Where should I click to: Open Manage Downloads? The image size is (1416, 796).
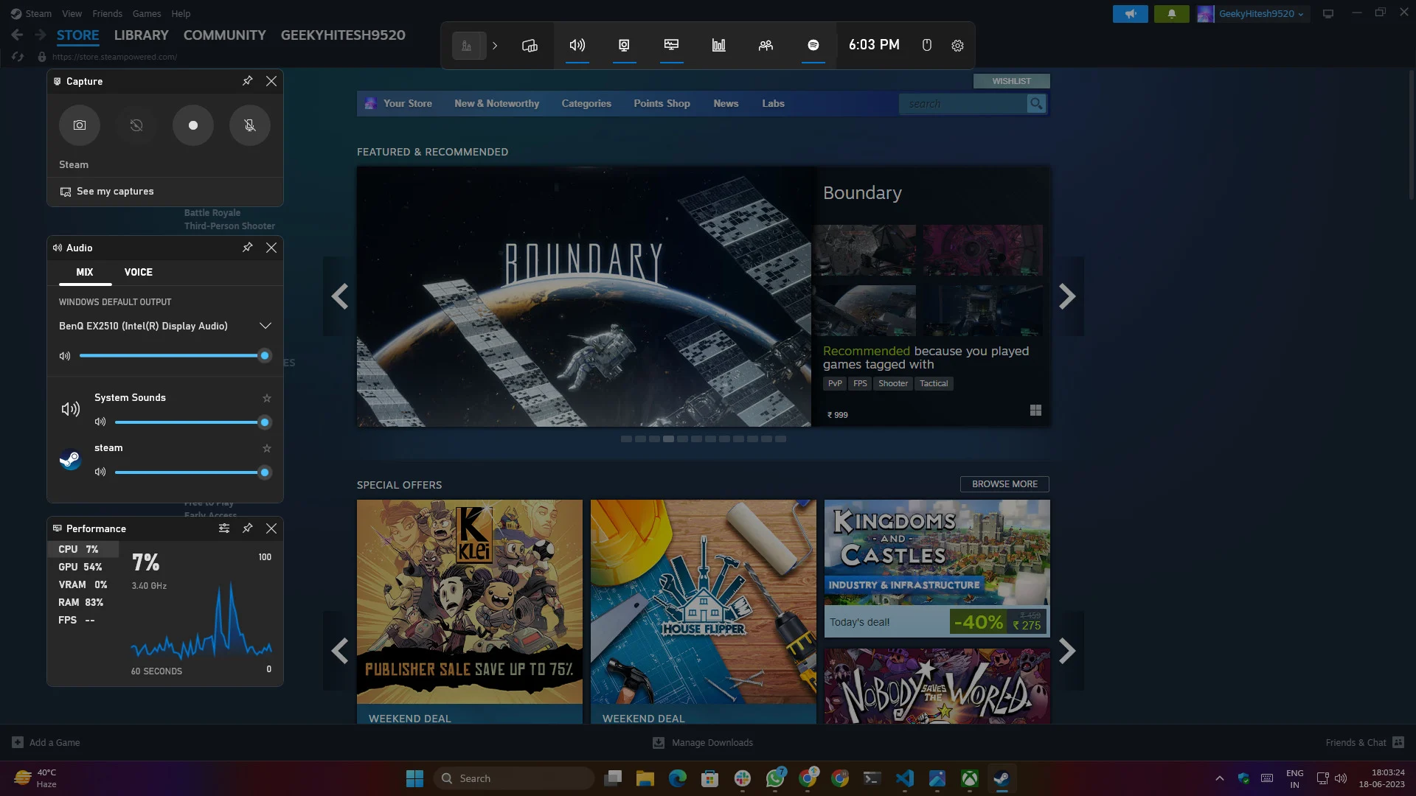[704, 743]
